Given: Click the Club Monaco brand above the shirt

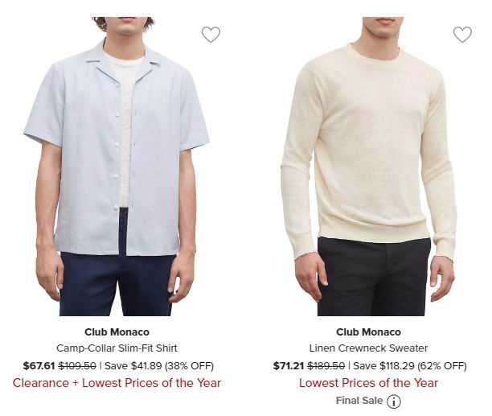Looking at the screenshot, I should [x=117, y=332].
